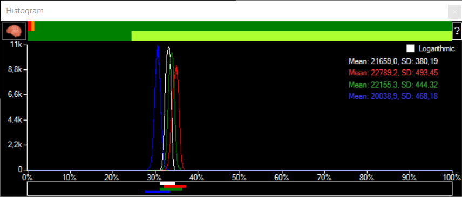Select the green Mean 22155,3 statistics line
Image resolution: width=462 pixels, height=197 pixels.
coord(393,85)
